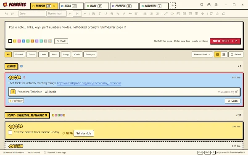Image resolution: width=248 pixels, height=155 pixels.
Task: Toggle bold formatting
Action: pos(93,14)
